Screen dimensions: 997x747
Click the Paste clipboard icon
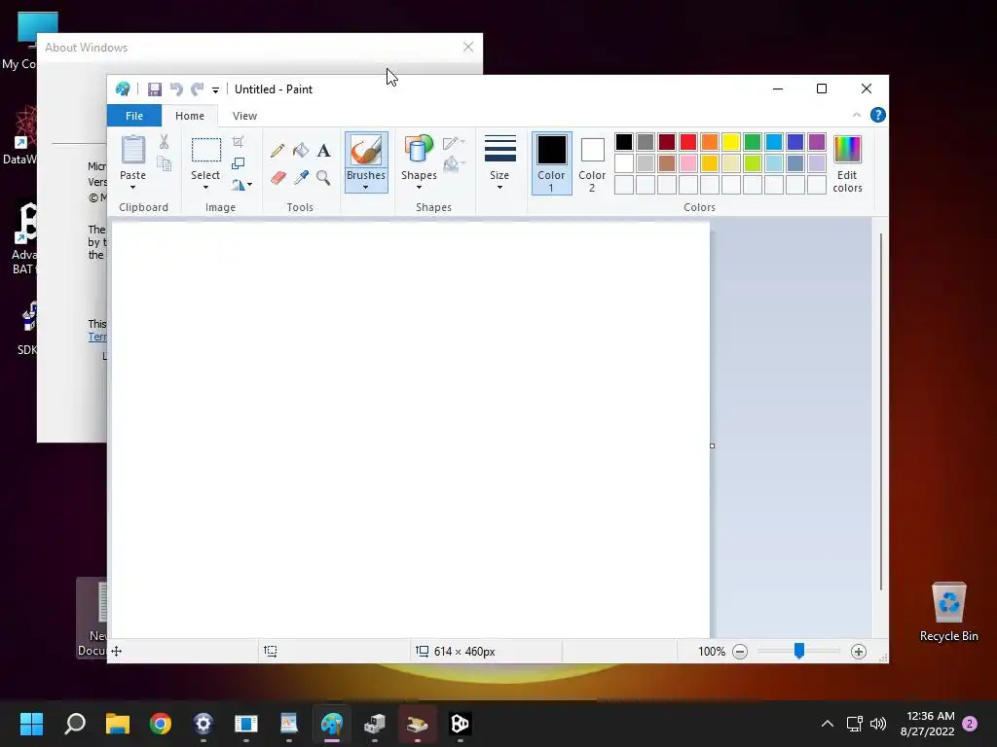click(132, 150)
